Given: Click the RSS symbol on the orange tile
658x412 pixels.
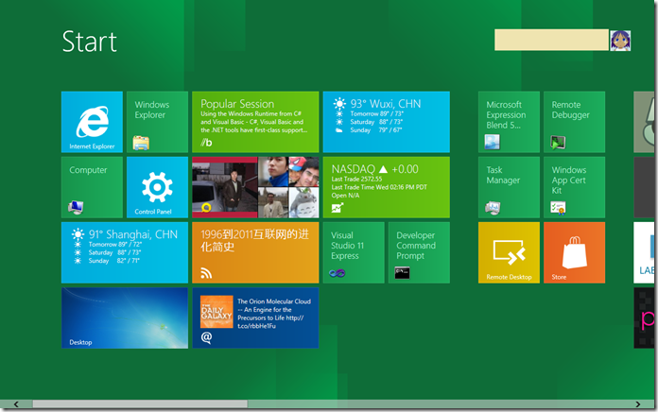Looking at the screenshot, I should [x=206, y=273].
